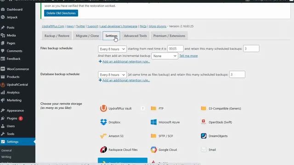
Task: Open the UpdraftPlus.Com link
Action: (53, 27)
